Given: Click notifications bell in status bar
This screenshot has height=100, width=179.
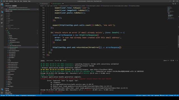Looking at the screenshot, I should coord(177,96).
